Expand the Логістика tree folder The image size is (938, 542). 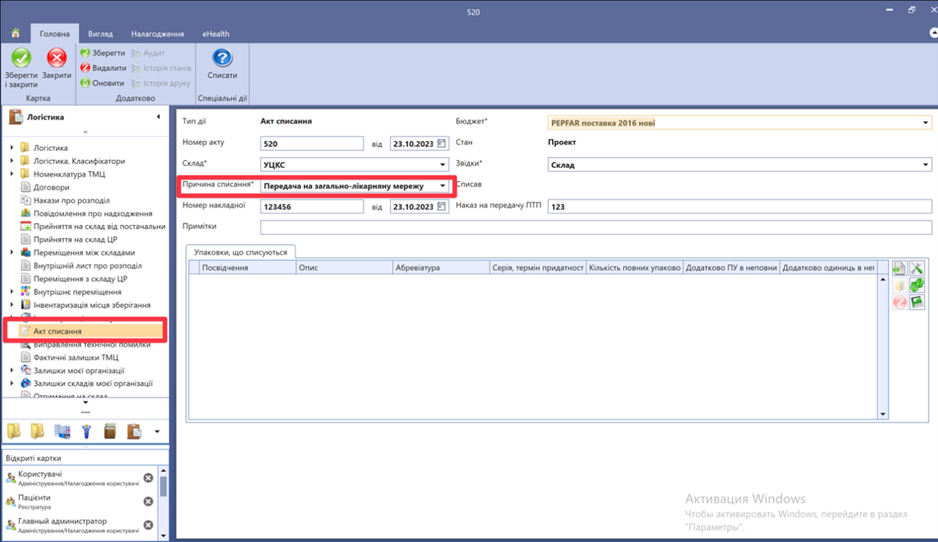click(x=12, y=148)
